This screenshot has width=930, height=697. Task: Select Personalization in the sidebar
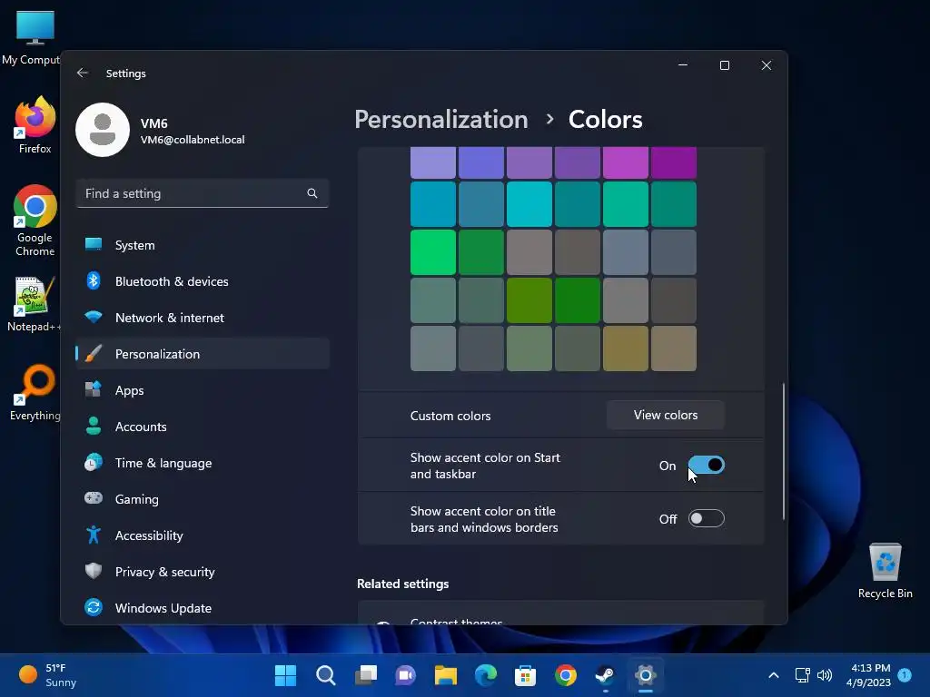tap(203, 354)
